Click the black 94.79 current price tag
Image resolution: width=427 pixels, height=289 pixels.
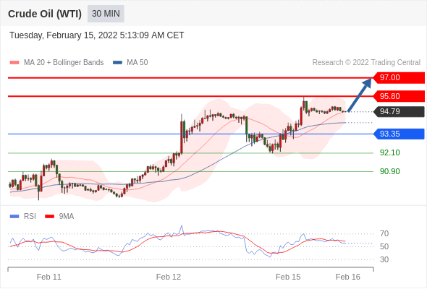tap(399, 111)
